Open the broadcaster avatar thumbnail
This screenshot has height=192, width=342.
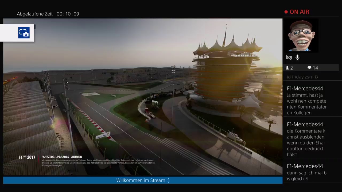301,35
